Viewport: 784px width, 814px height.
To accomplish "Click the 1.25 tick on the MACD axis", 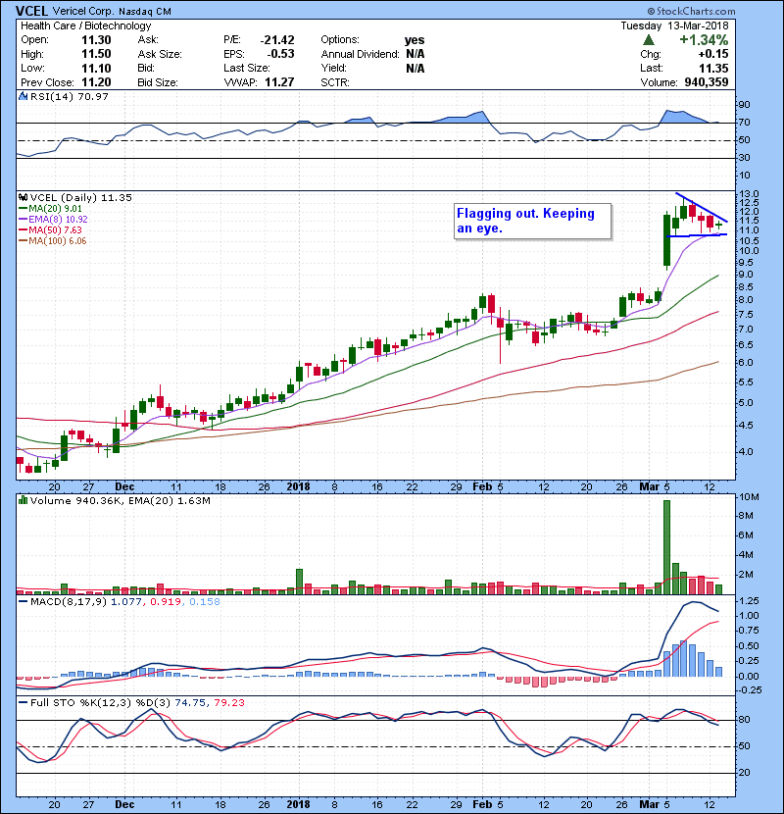I will tap(749, 600).
